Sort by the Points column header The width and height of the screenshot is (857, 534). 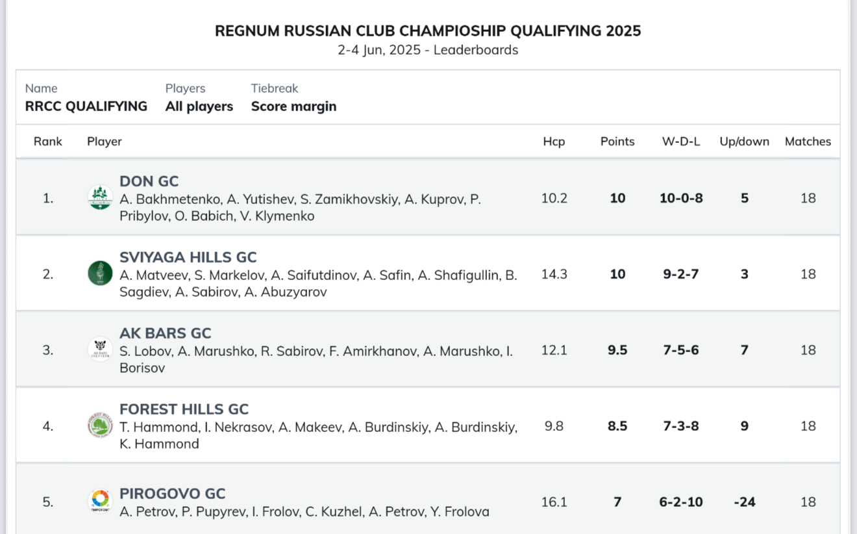click(x=617, y=142)
